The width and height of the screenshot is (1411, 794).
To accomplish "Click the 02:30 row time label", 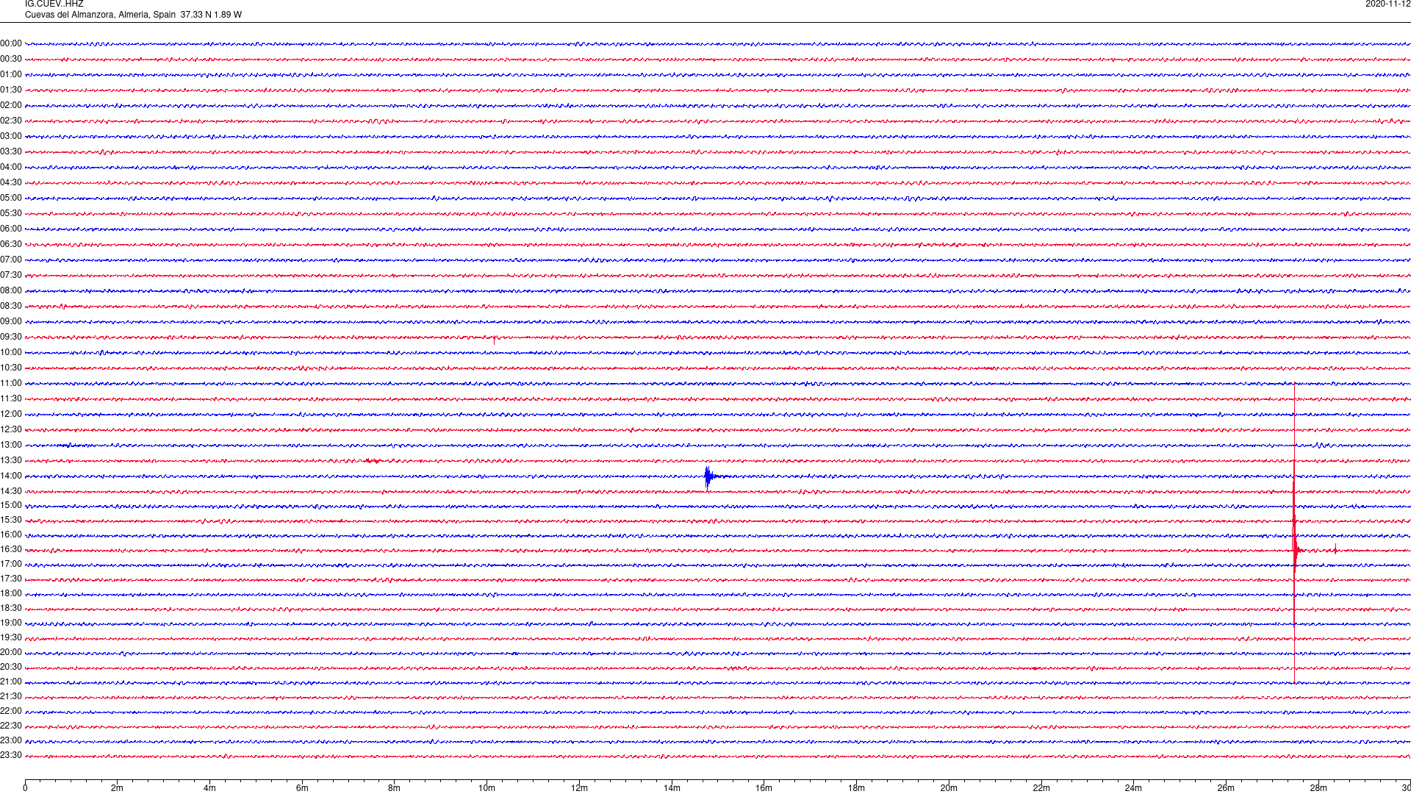I will coord(11,121).
